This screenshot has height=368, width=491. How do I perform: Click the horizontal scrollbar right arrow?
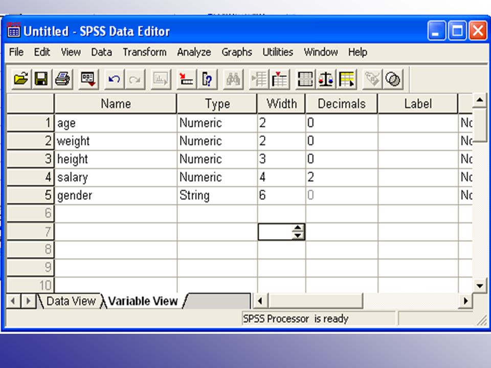[x=465, y=301]
